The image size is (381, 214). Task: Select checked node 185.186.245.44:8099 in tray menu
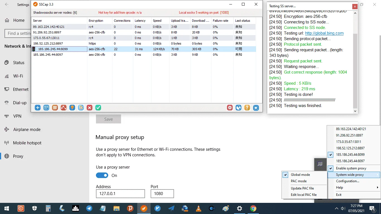click(354, 155)
